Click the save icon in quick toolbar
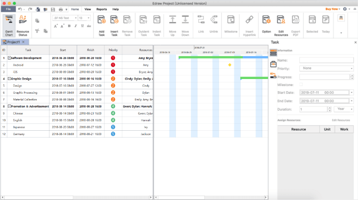Image resolution: width=358 pixels, height=200 pixels. [53, 9]
